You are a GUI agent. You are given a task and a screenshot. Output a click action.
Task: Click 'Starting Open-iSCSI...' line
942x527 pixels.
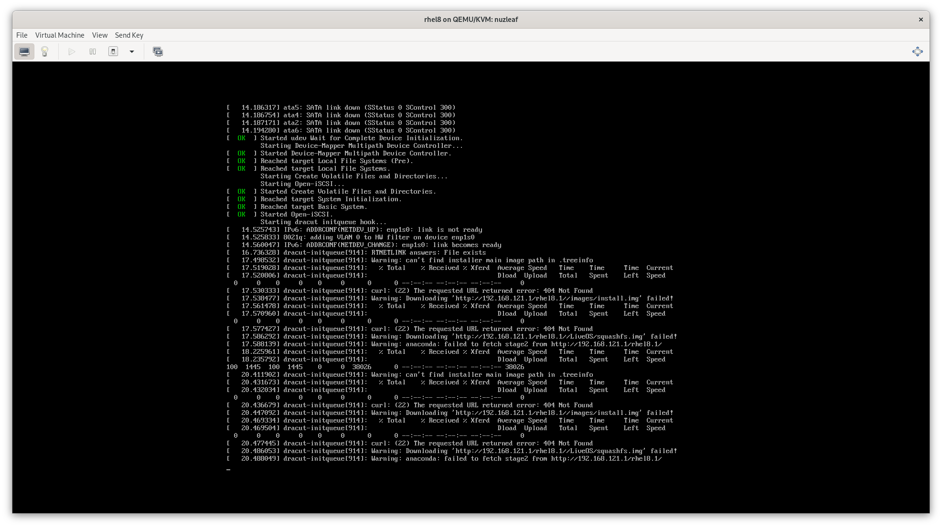(x=302, y=184)
